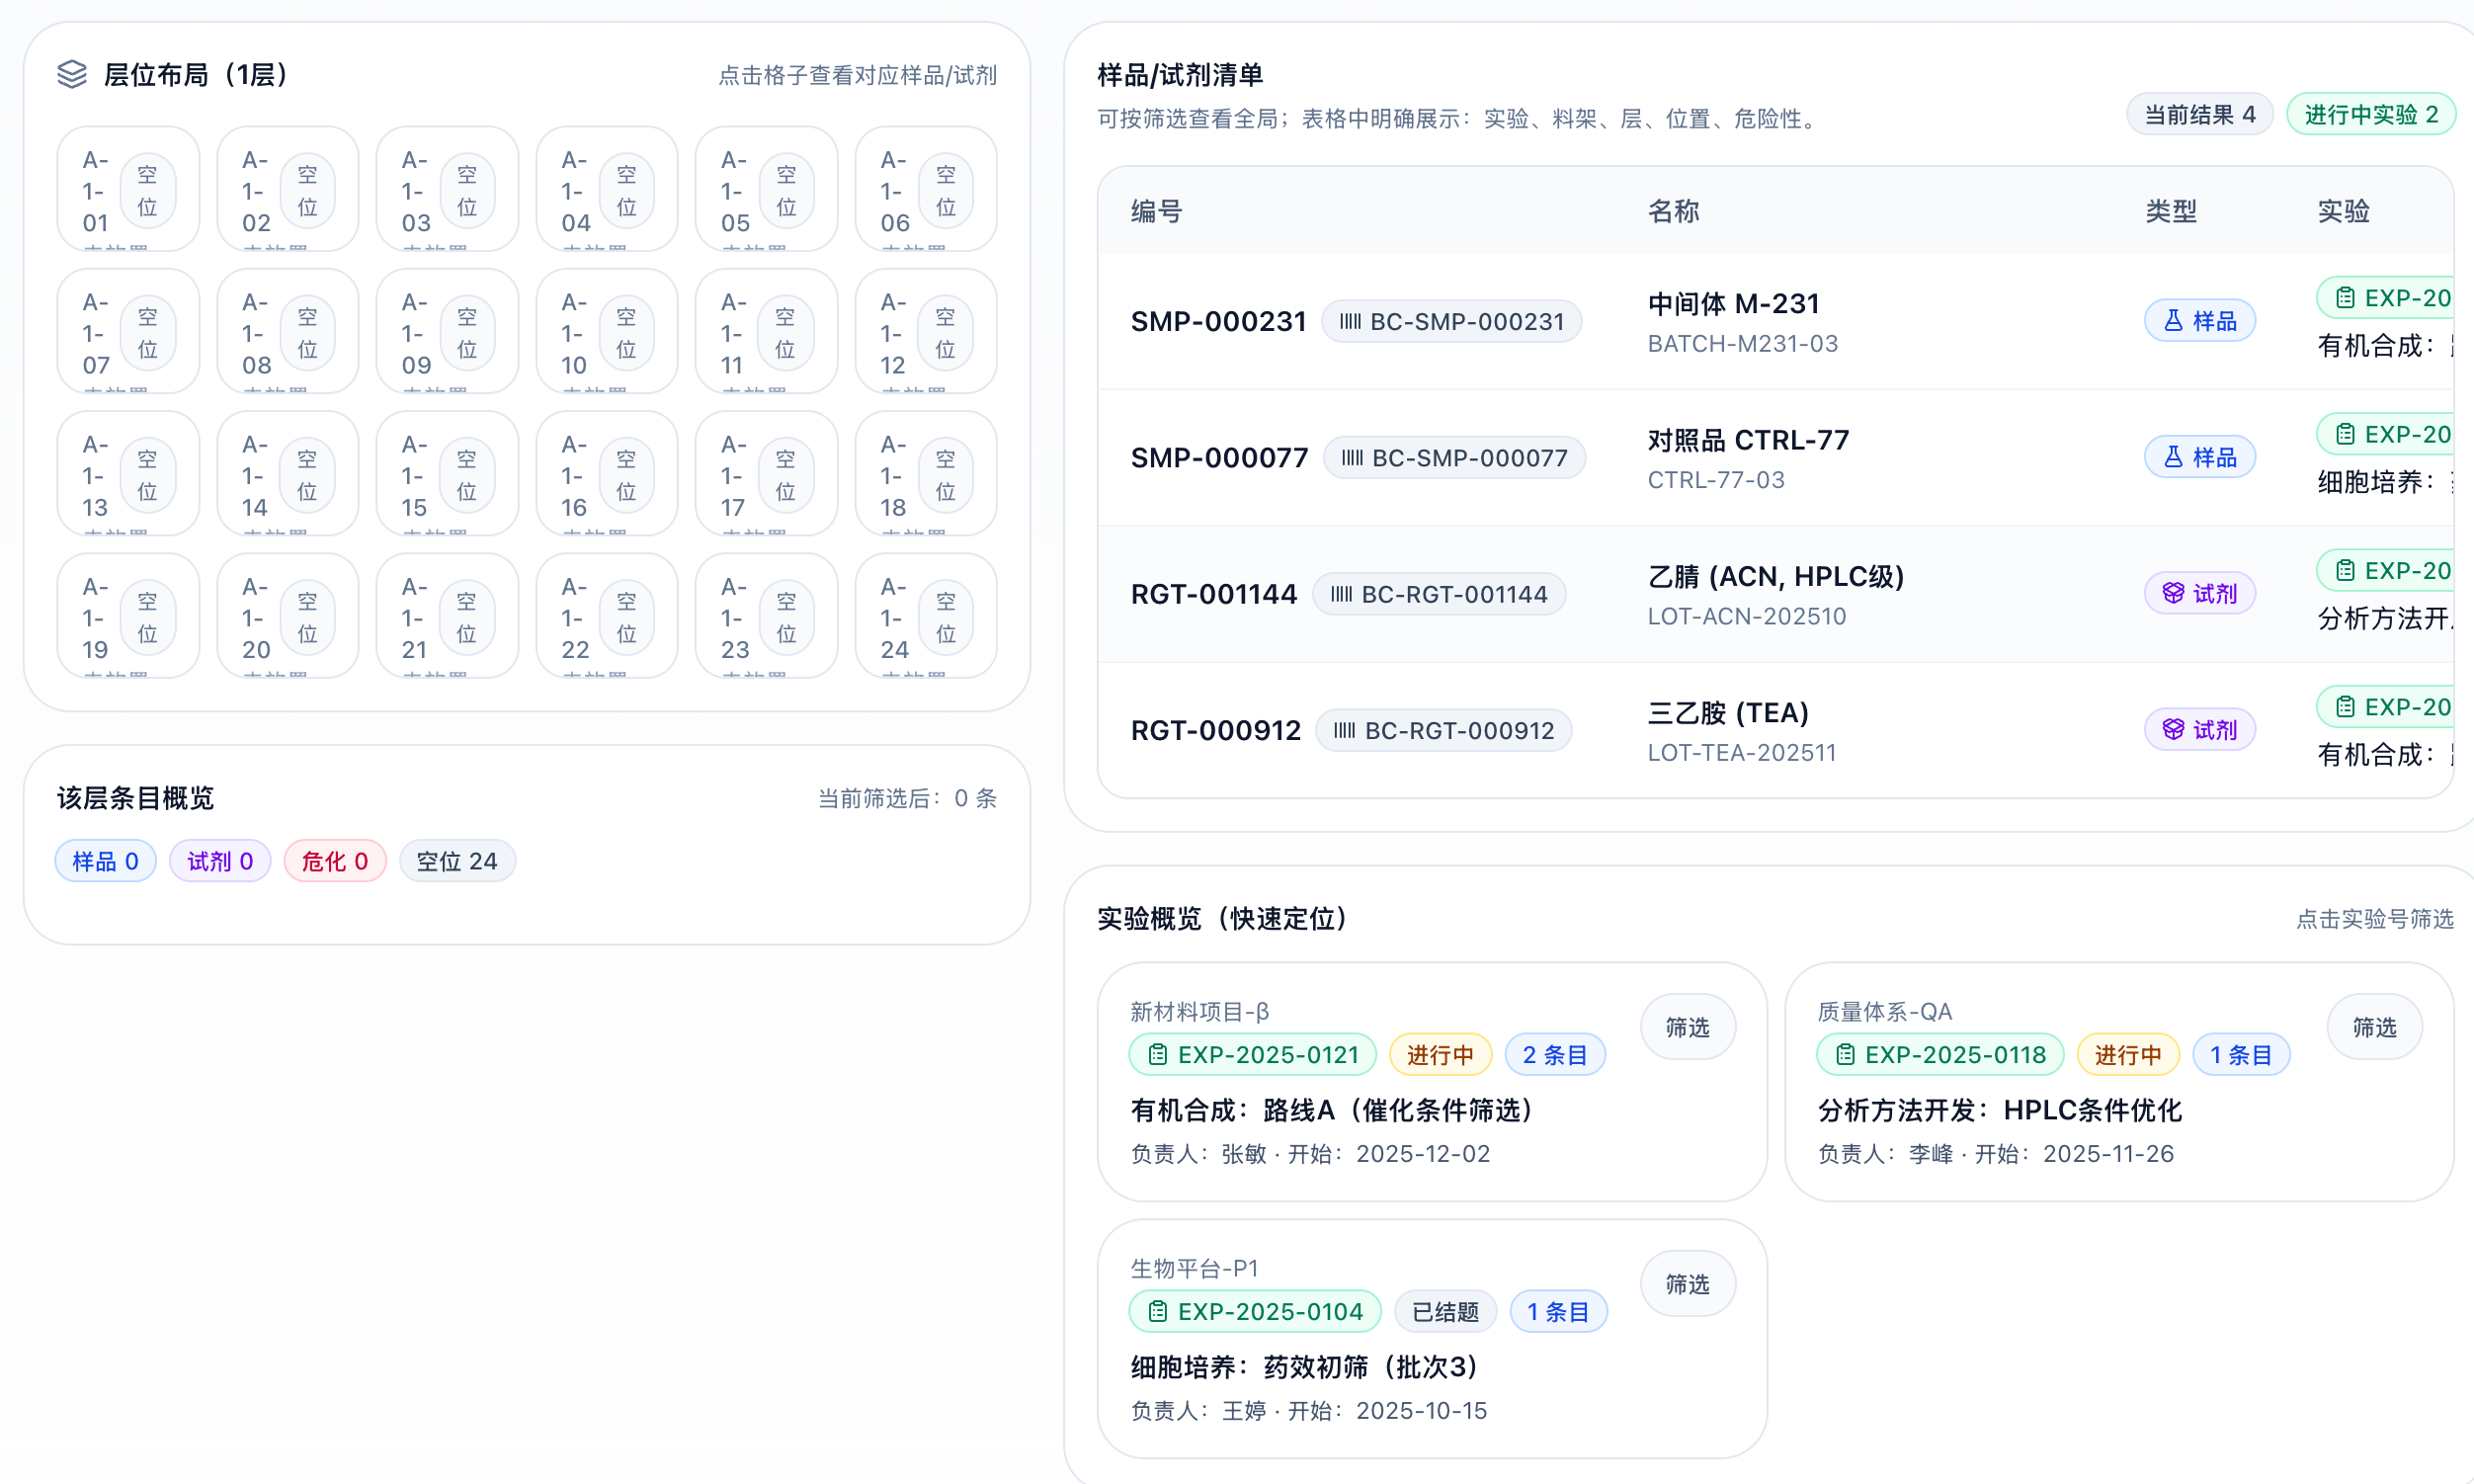Click barcode badge BC-SMP-000231
Image resolution: width=2474 pixels, height=1484 pixels.
click(1452, 321)
